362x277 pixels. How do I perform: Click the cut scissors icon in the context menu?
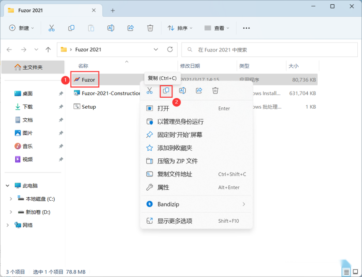point(150,91)
